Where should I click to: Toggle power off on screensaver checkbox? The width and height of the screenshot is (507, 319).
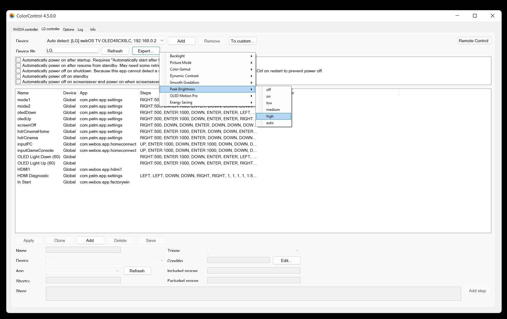(18, 82)
